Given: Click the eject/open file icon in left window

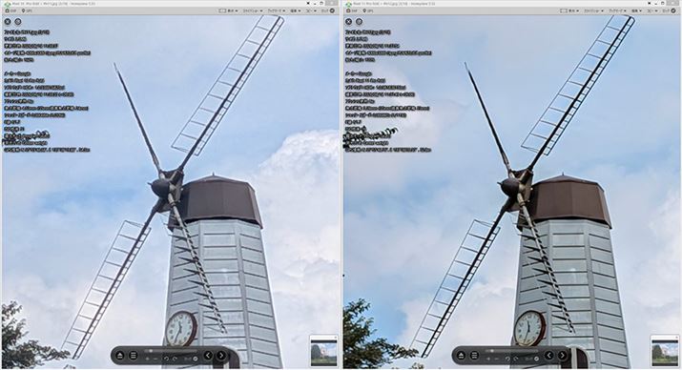Looking at the screenshot, I should pos(119,356).
